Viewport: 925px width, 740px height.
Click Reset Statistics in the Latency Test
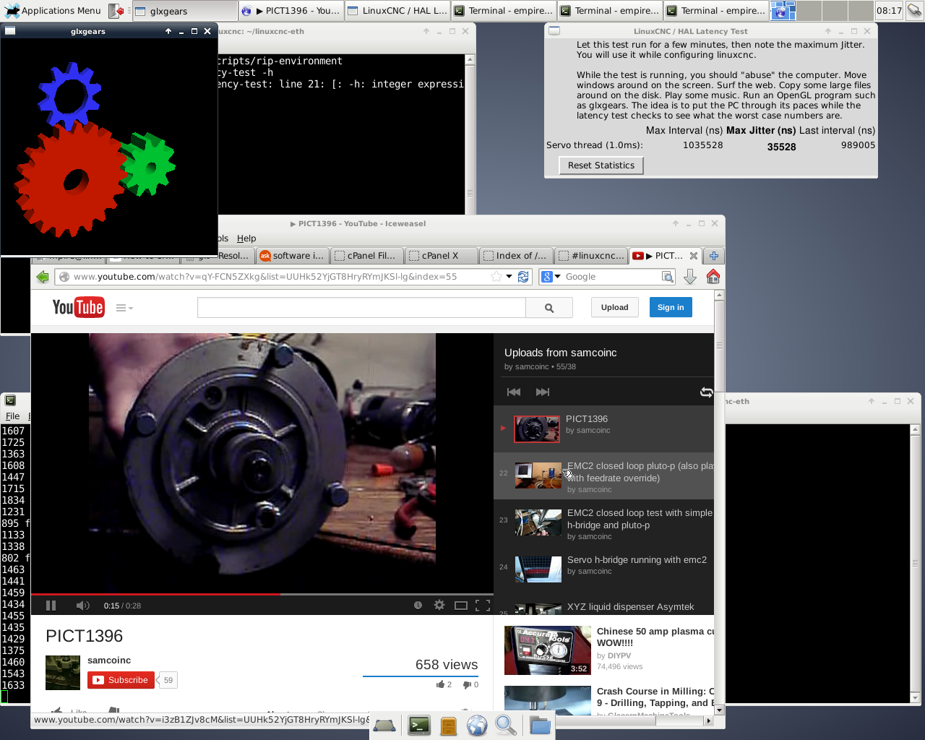coord(601,165)
